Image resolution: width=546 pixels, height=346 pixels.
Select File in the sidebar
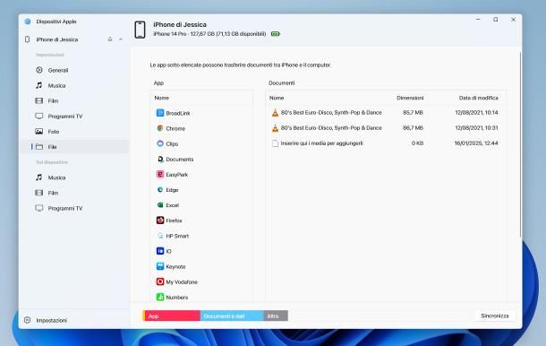tap(73, 147)
